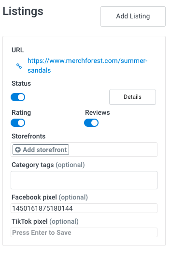Turn off the Reviews toggle

tap(91, 123)
